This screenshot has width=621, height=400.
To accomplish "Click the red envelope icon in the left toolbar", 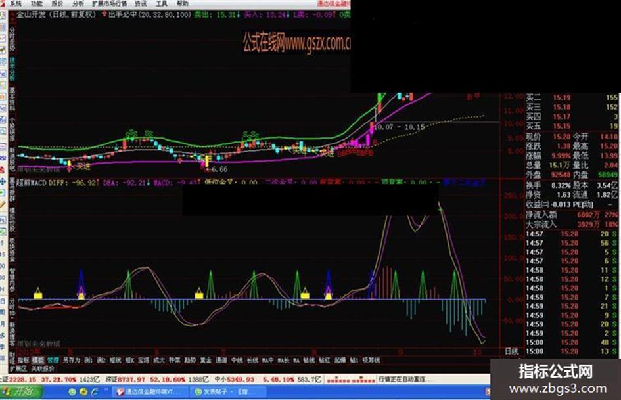I will (x=3, y=39).
